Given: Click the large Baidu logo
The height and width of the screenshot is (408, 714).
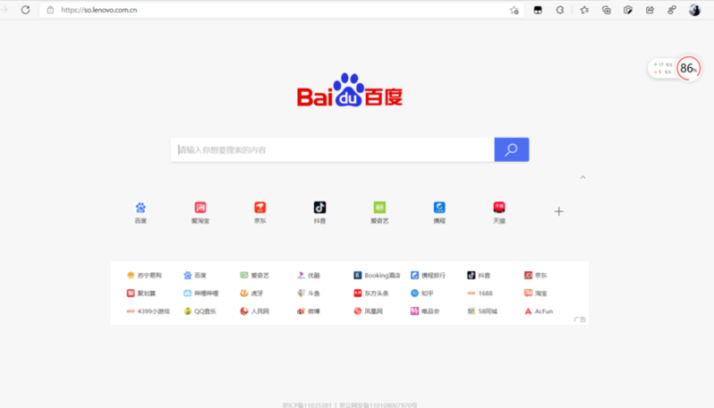Looking at the screenshot, I should pos(350,91).
